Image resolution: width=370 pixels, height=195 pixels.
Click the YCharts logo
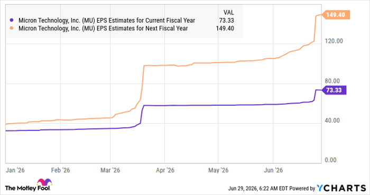tap(341, 188)
